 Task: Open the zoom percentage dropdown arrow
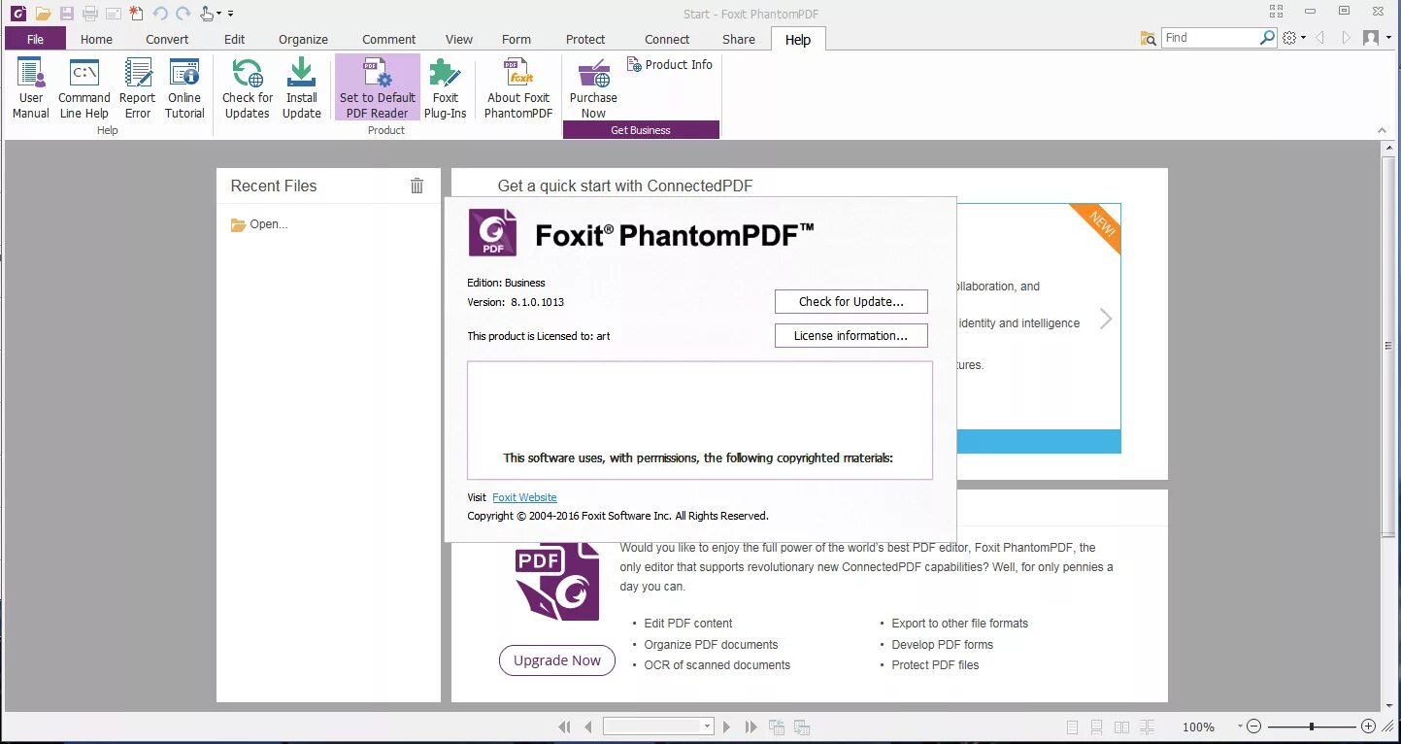click(x=1240, y=727)
